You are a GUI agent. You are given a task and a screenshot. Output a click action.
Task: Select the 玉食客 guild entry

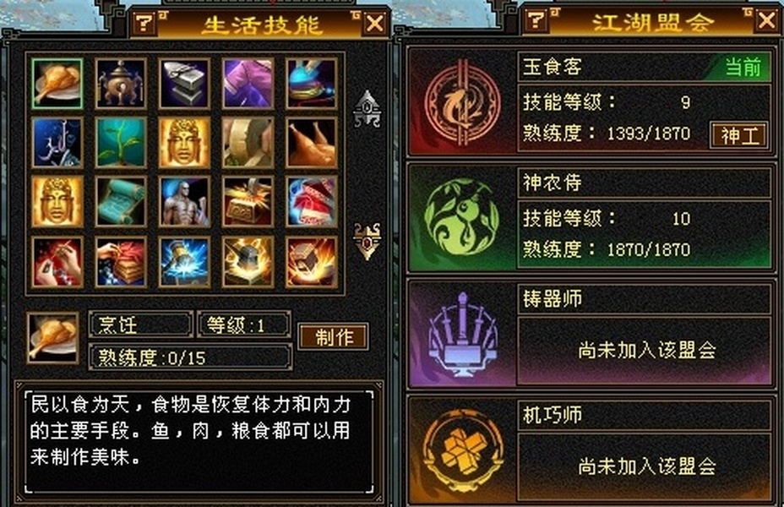click(590, 101)
